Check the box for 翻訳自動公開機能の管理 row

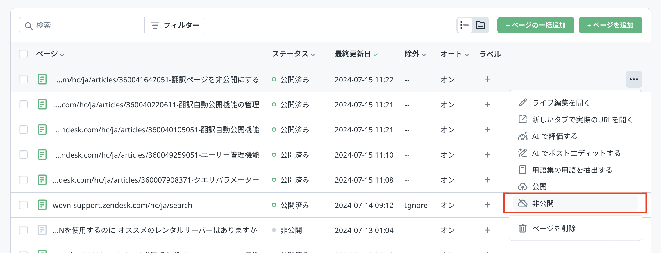(24, 104)
